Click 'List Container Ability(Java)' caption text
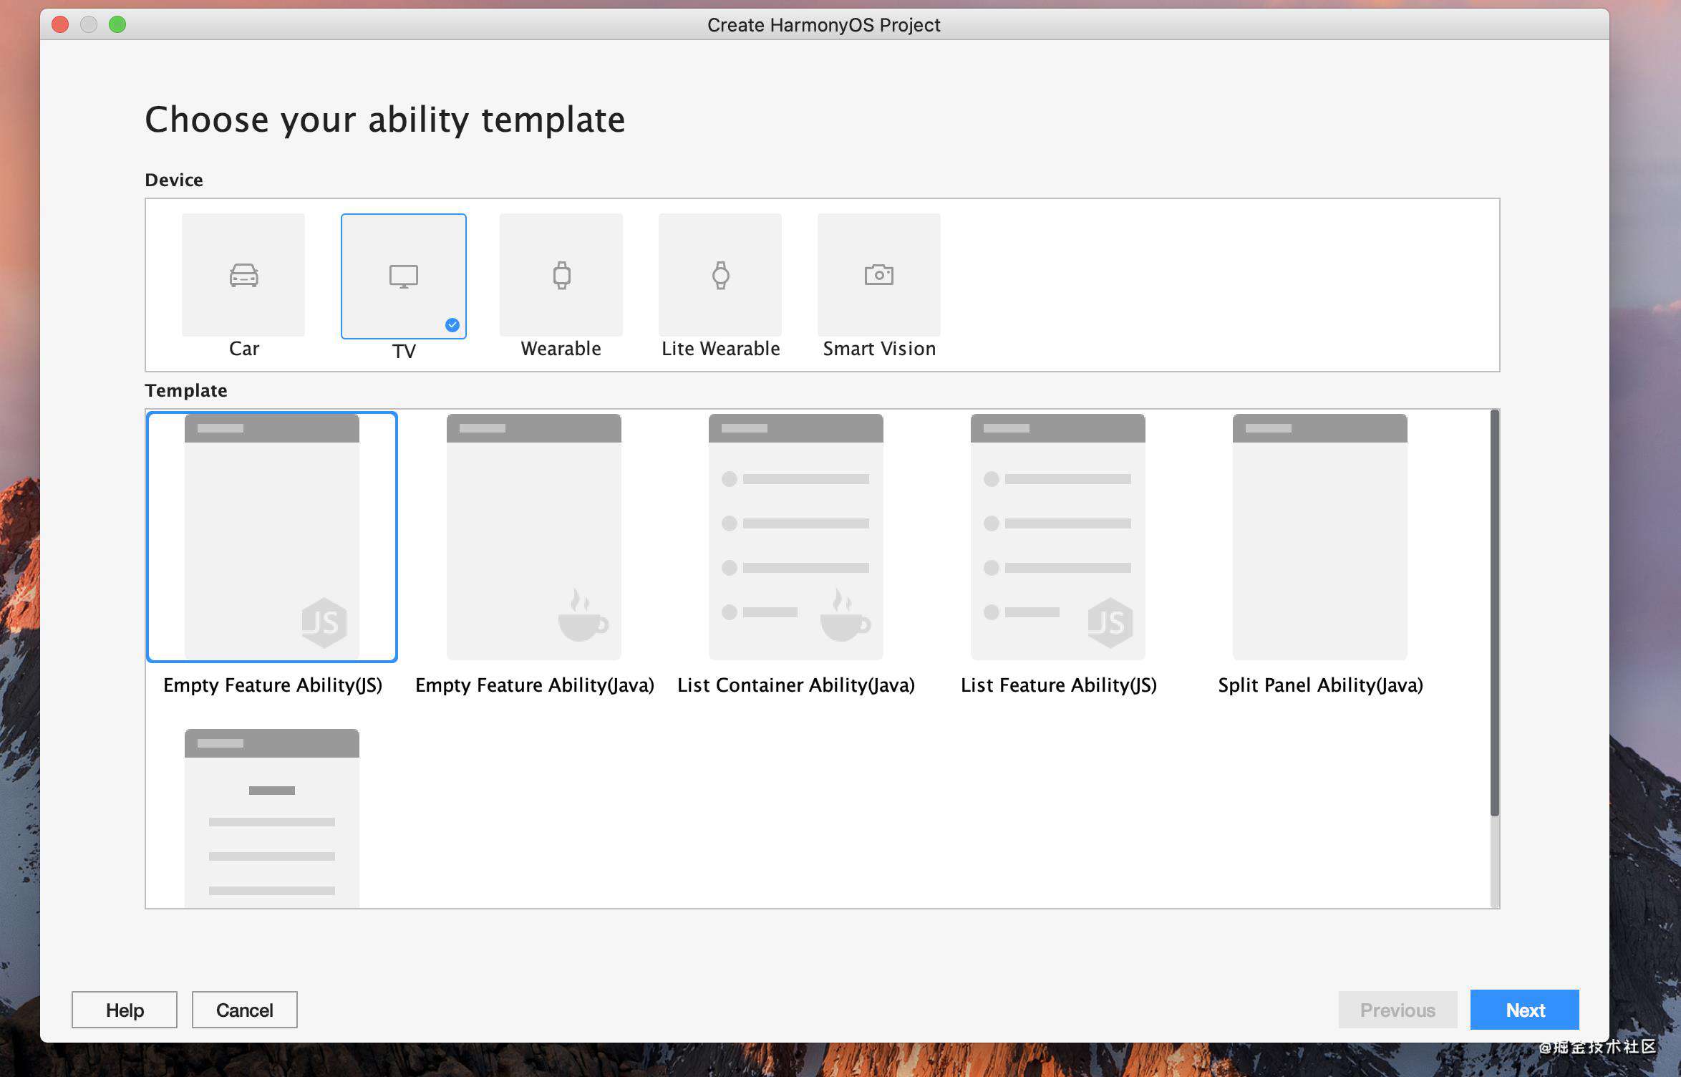Screen dimensions: 1681x1077 coord(796,685)
